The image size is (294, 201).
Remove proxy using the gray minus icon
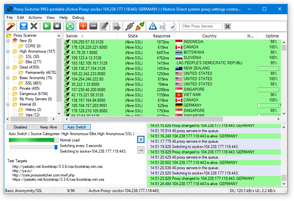click(93, 26)
